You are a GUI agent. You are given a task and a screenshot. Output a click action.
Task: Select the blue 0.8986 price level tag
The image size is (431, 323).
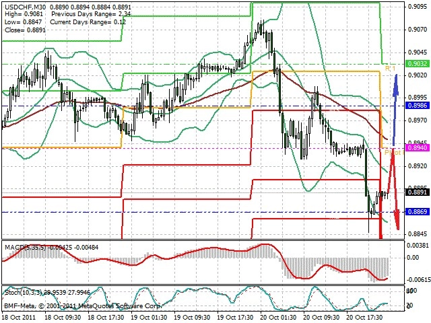tap(418, 106)
